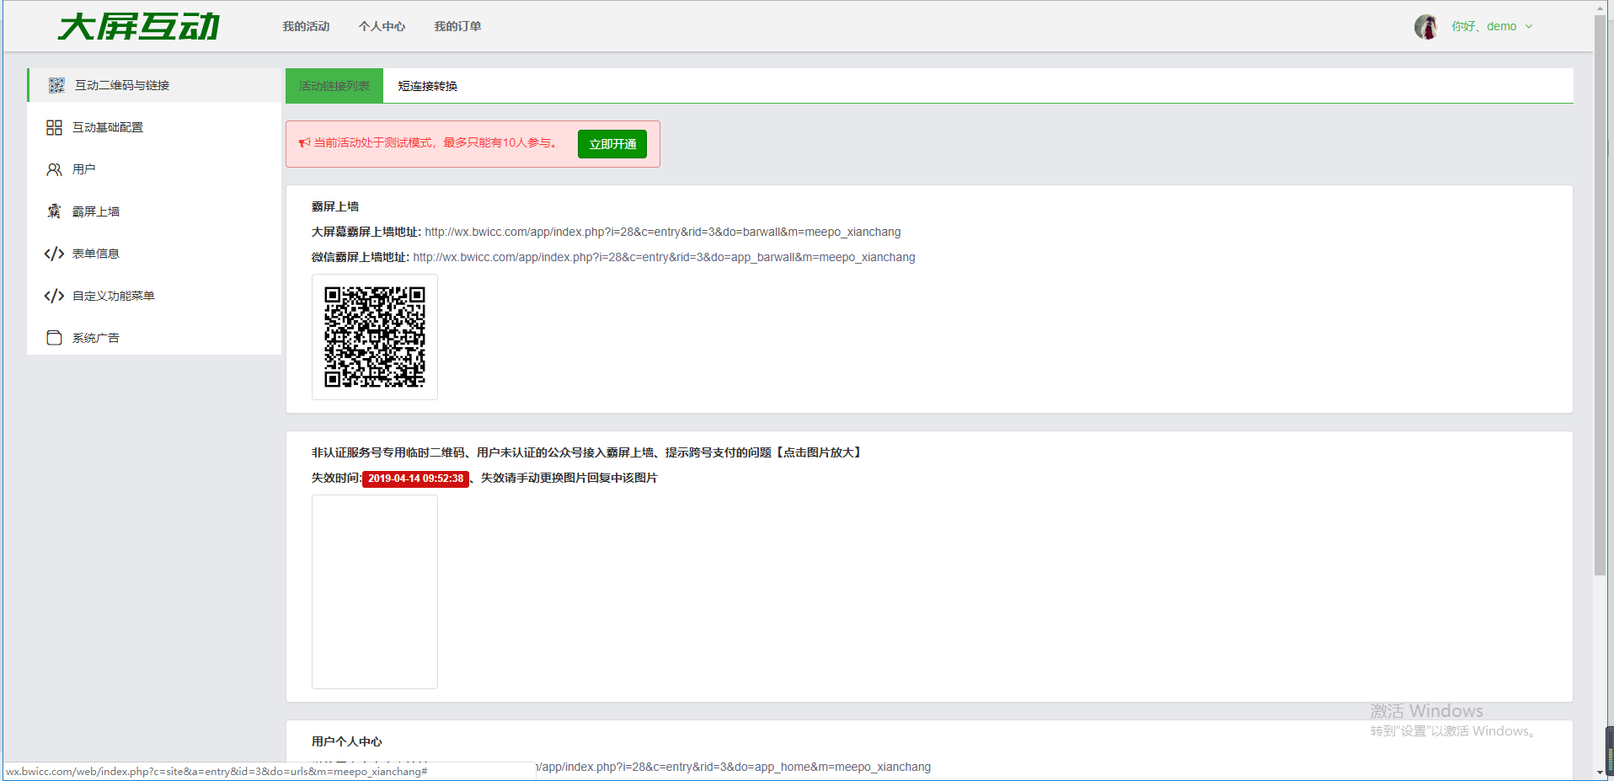The height and width of the screenshot is (781, 1614).
Task: Switch to the 短连接转换 tab
Action: (427, 86)
